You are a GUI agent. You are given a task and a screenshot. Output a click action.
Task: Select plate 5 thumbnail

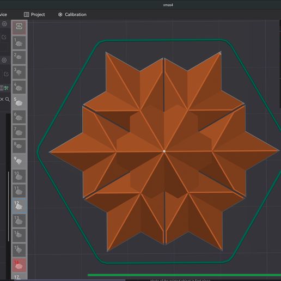pyautogui.click(x=19, y=102)
